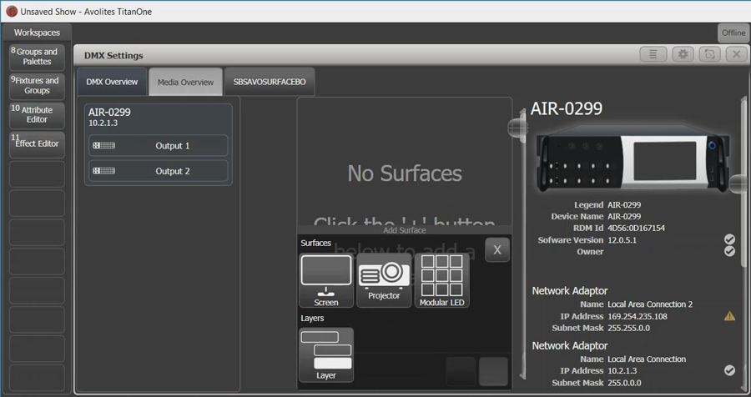Viewport: 751px width, 397px height.
Task: Open the DMX Settings menu list icon
Action: point(653,54)
